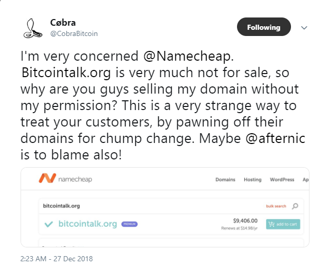Open the WordPress menu item

(x=282, y=179)
